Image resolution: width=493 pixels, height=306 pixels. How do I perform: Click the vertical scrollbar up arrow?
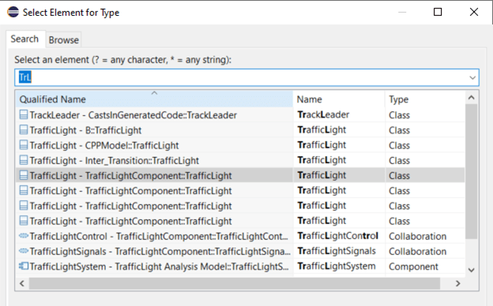coord(472,98)
